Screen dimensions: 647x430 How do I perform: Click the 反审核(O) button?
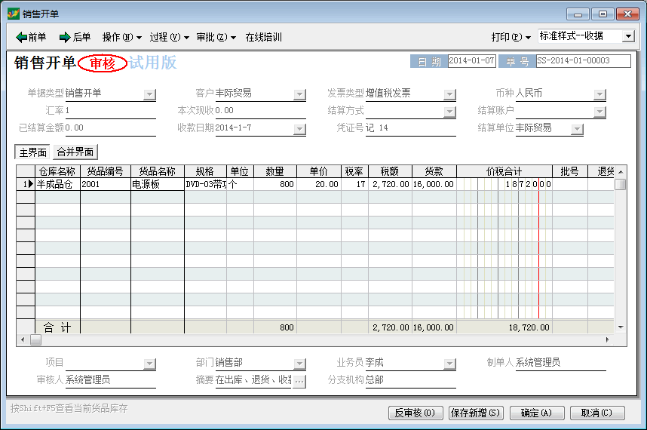click(415, 413)
